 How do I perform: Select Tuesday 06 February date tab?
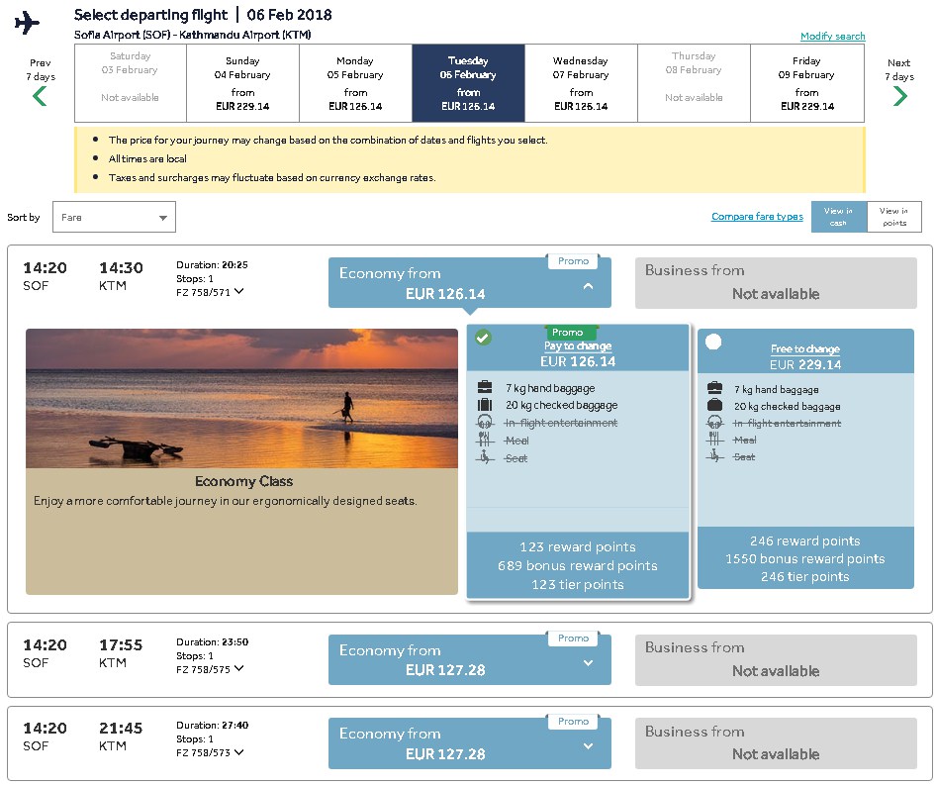468,83
